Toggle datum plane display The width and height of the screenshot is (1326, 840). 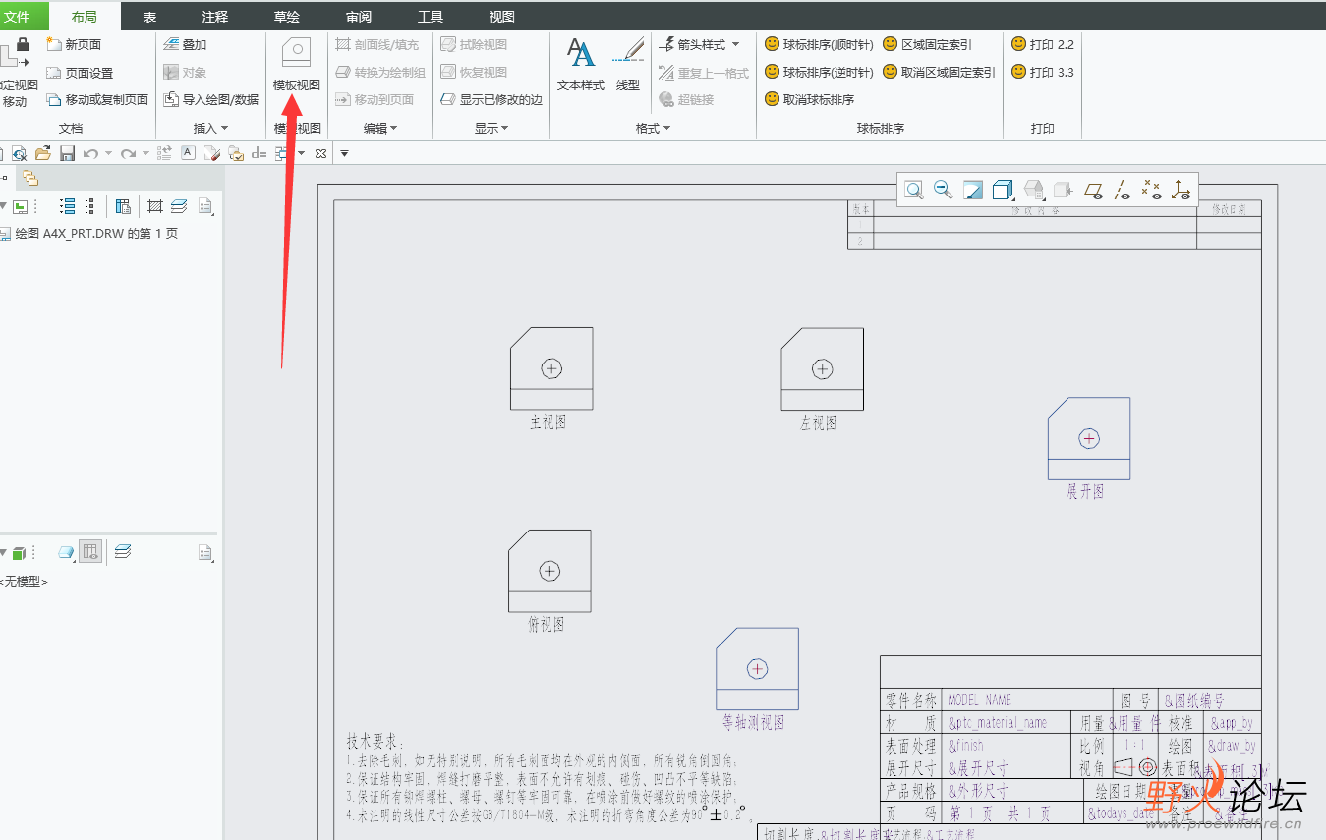(x=1093, y=190)
